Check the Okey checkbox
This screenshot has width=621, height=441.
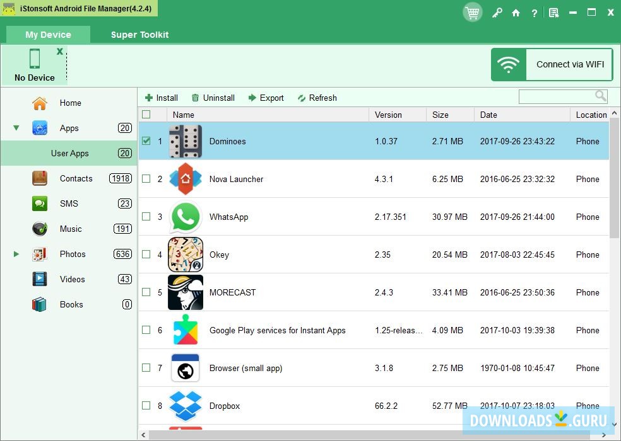(146, 255)
